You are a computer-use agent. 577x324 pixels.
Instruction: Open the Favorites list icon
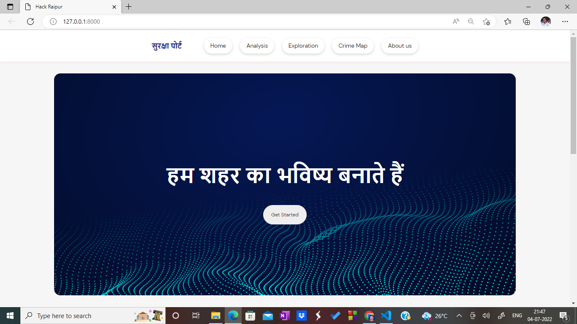click(x=508, y=22)
